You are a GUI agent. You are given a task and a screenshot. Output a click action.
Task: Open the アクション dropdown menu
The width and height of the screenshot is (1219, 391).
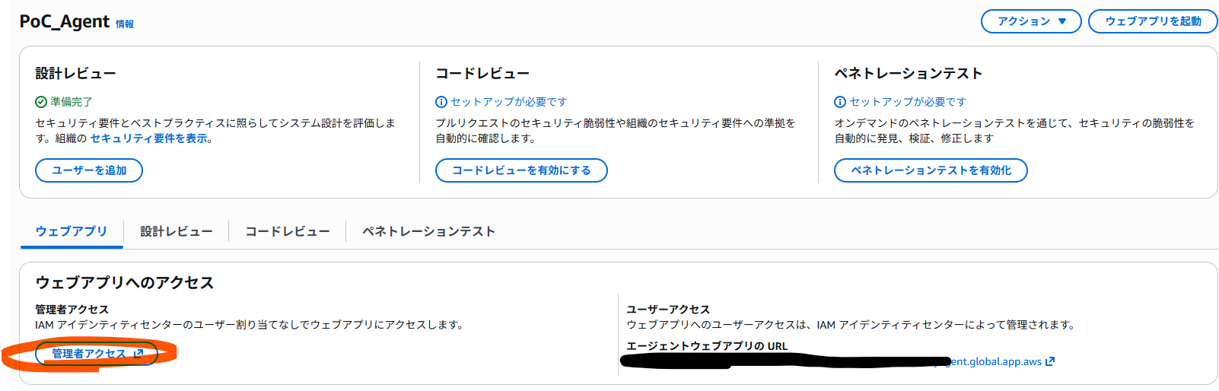1030,21
